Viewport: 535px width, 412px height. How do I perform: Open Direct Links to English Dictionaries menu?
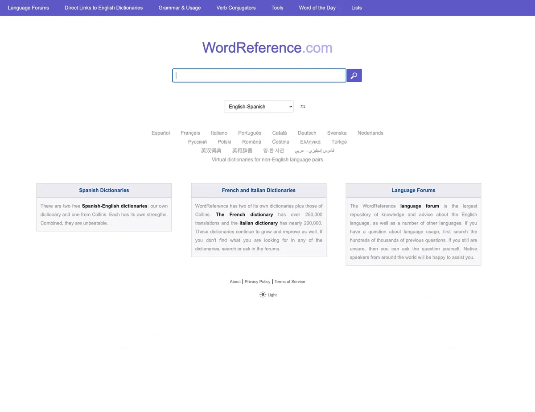pos(104,8)
